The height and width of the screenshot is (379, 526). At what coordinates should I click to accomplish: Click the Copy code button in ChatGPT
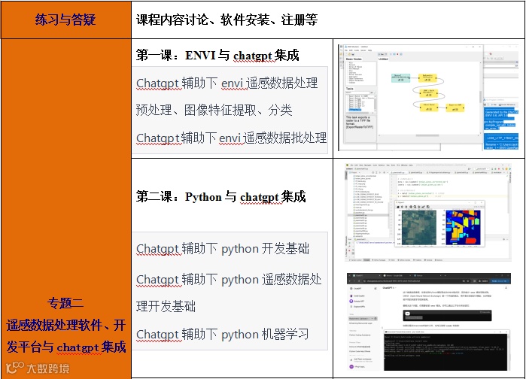(x=486, y=312)
